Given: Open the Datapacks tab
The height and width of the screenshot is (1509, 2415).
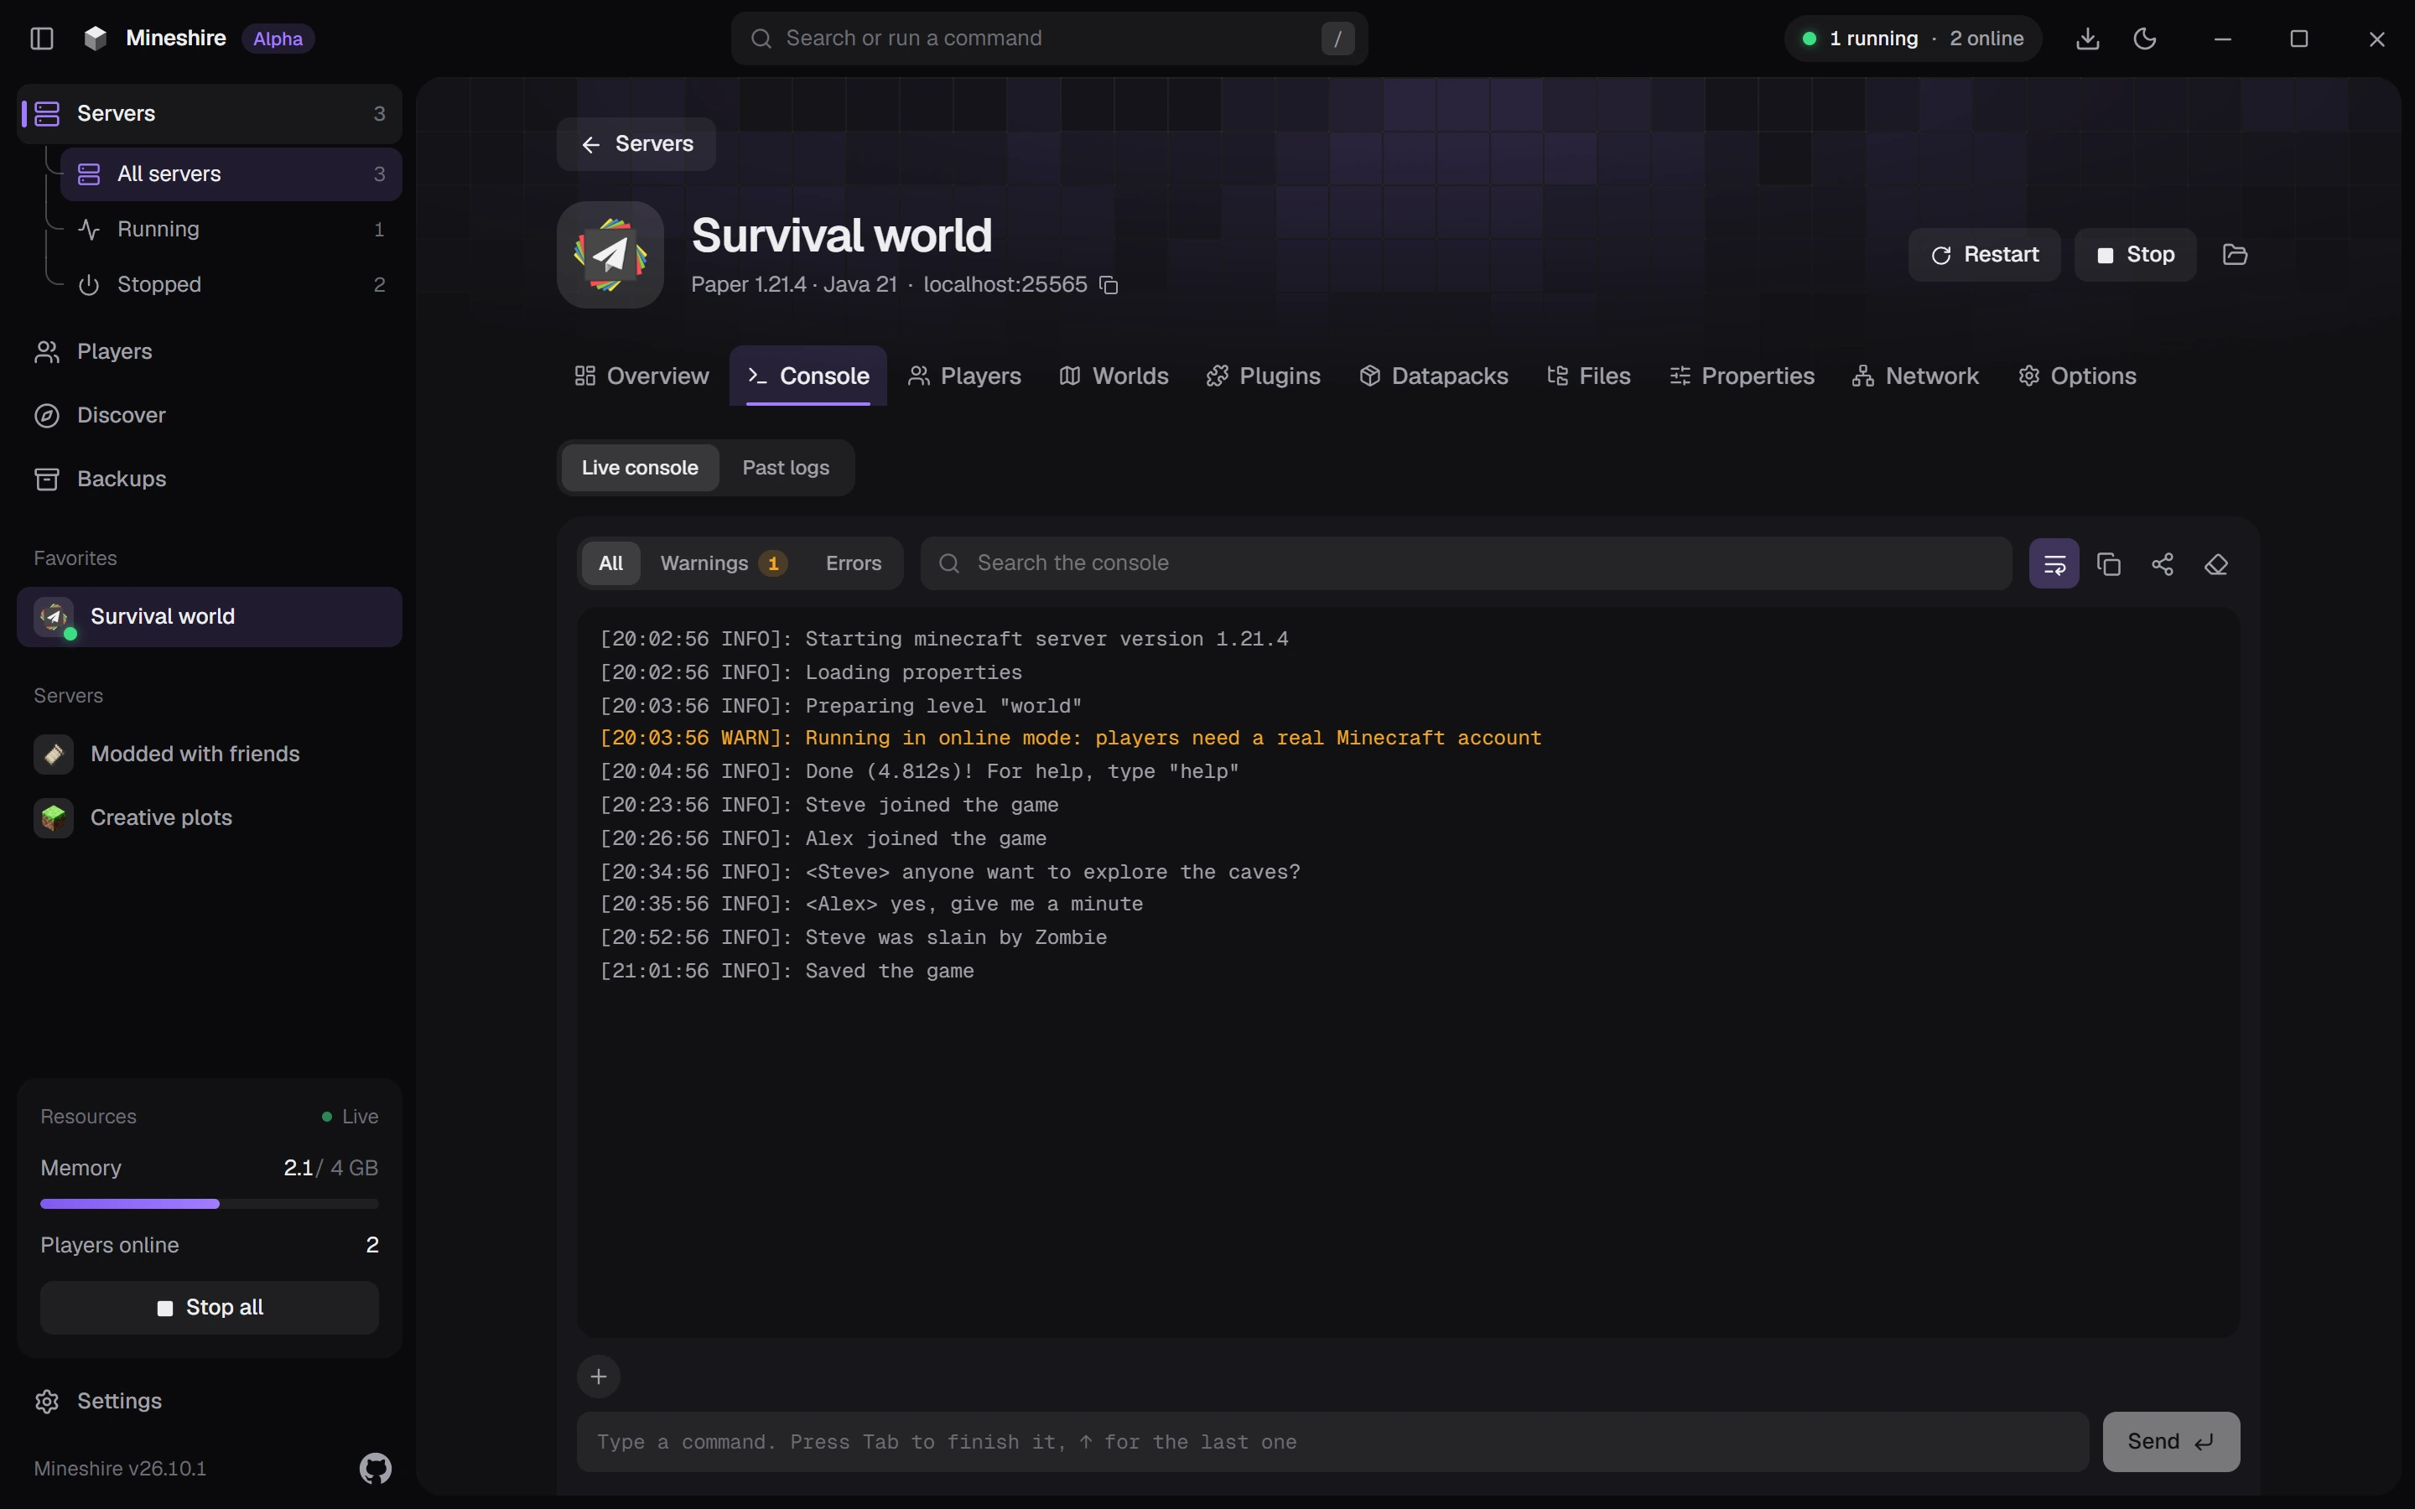Looking at the screenshot, I should pyautogui.click(x=1434, y=376).
